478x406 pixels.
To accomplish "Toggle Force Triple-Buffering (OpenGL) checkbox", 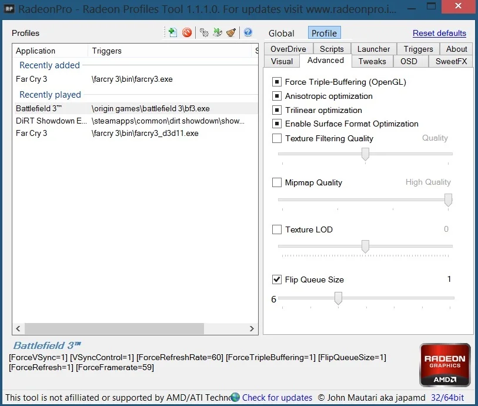I will pos(276,82).
